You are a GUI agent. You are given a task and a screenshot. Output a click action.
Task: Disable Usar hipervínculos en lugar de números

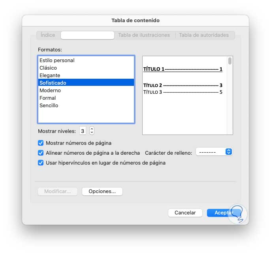pos(41,163)
